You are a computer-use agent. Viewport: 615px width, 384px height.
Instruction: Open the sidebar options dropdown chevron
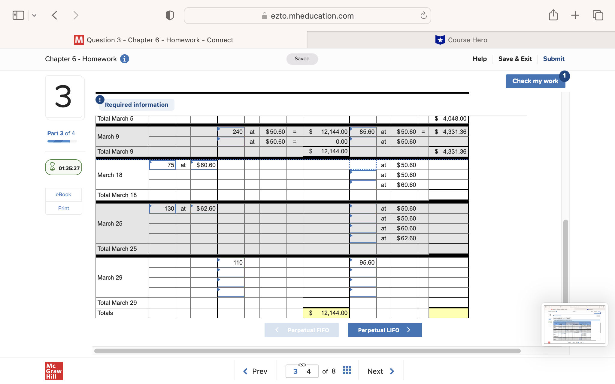(34, 15)
